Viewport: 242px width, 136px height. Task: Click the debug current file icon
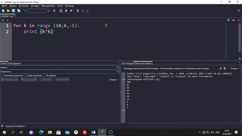pyautogui.click(x=61, y=11)
